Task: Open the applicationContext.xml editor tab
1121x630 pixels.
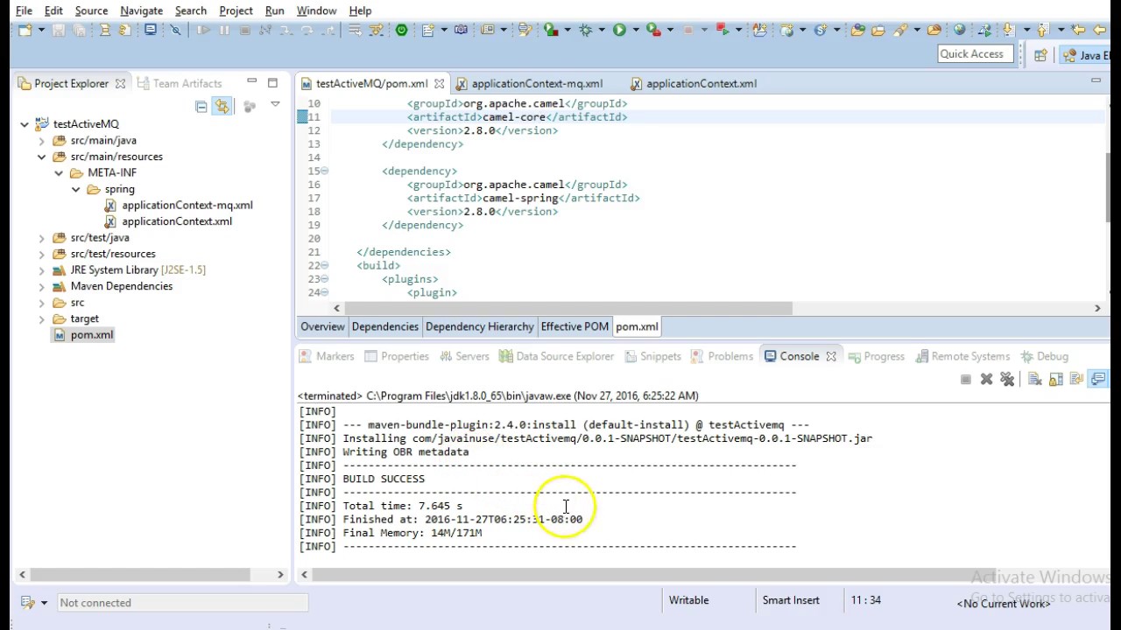Action: [x=701, y=83]
